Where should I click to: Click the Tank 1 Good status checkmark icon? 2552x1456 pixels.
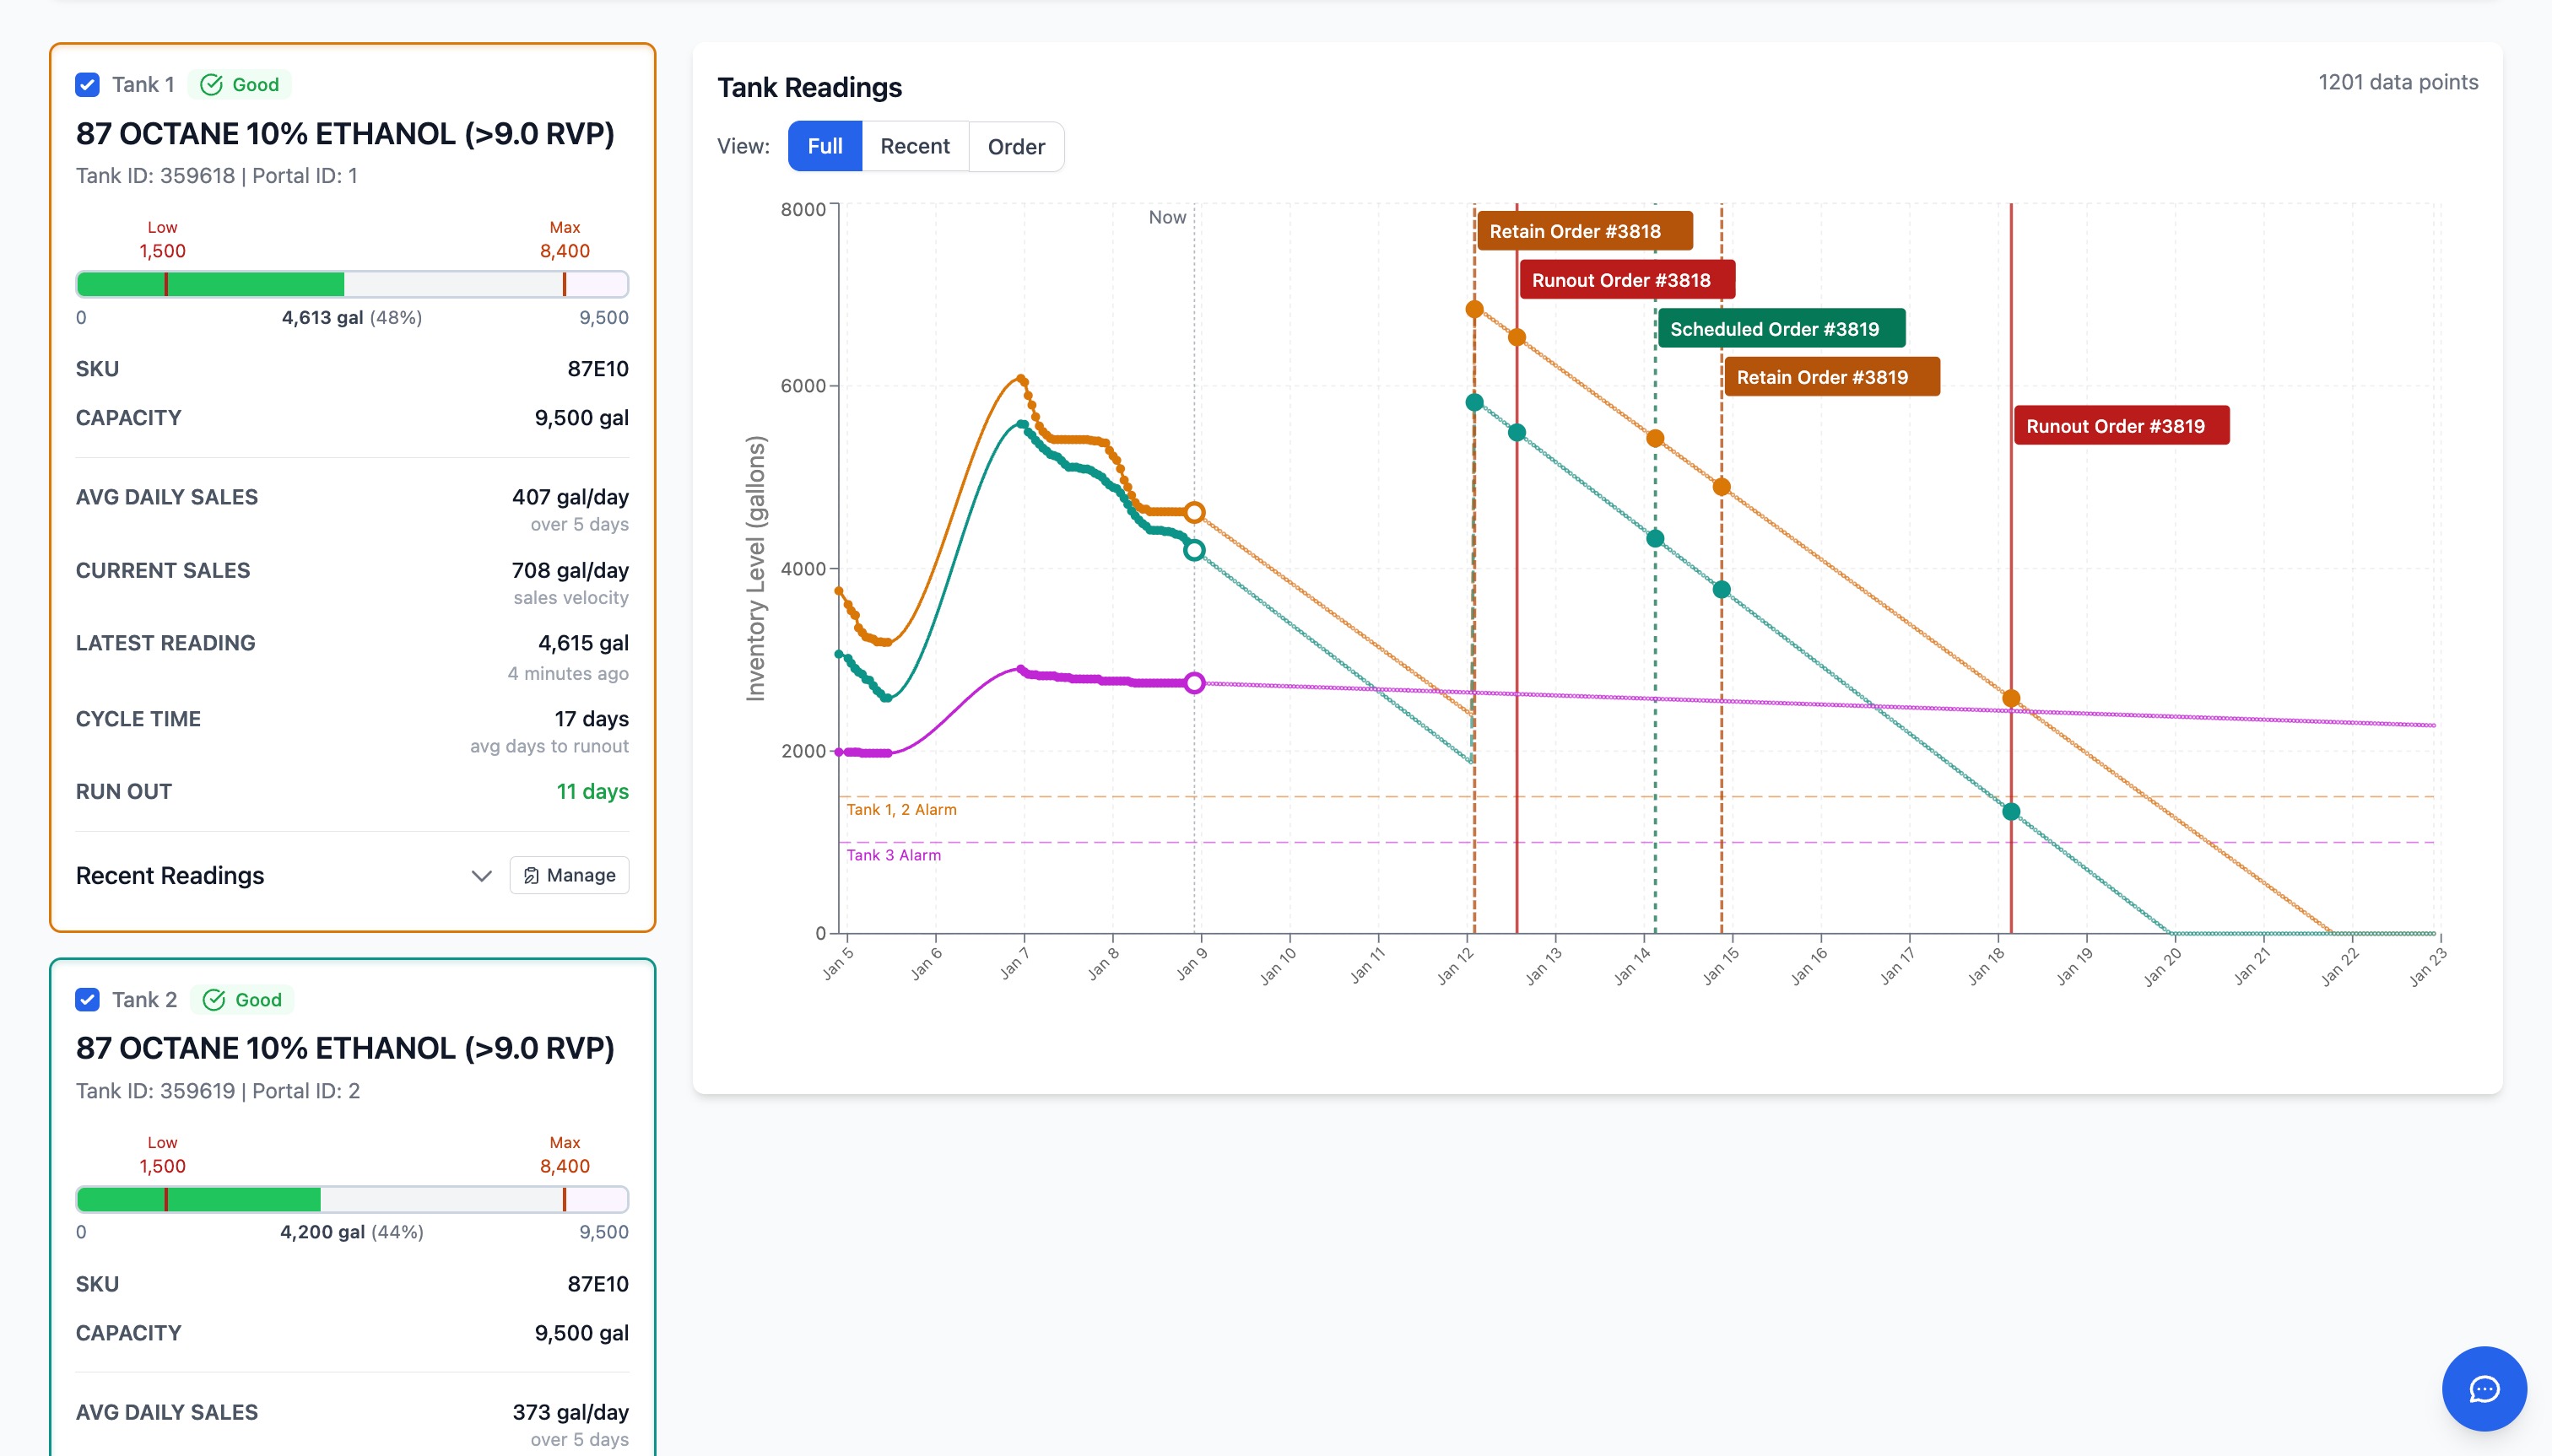pos(211,85)
